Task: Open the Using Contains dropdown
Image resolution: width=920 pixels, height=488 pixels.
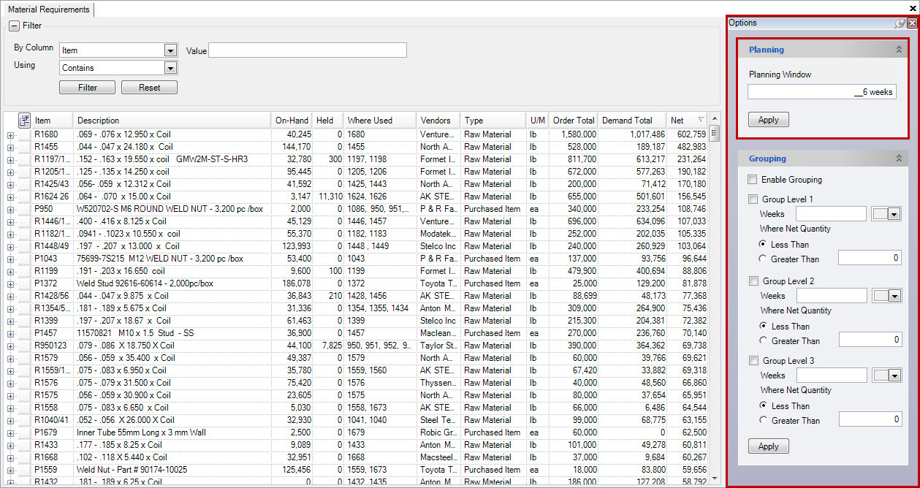Action: pos(170,68)
